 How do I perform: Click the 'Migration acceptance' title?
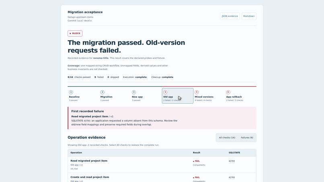point(85,12)
